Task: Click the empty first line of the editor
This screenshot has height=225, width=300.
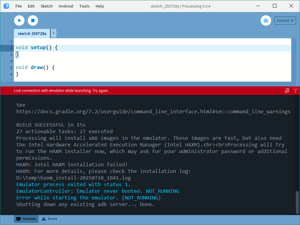Action: (153, 41)
